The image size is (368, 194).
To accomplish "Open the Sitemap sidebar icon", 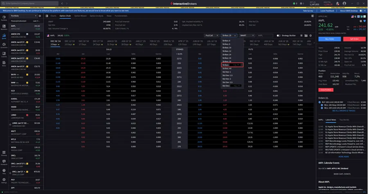I will click(x=4, y=153).
